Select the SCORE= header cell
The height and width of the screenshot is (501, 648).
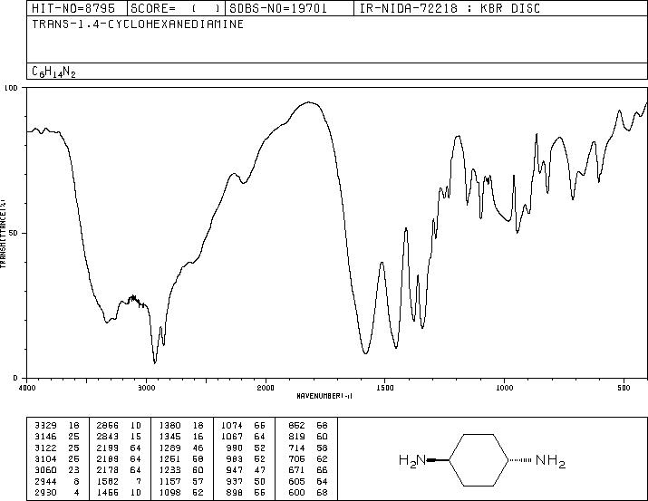pos(176,8)
